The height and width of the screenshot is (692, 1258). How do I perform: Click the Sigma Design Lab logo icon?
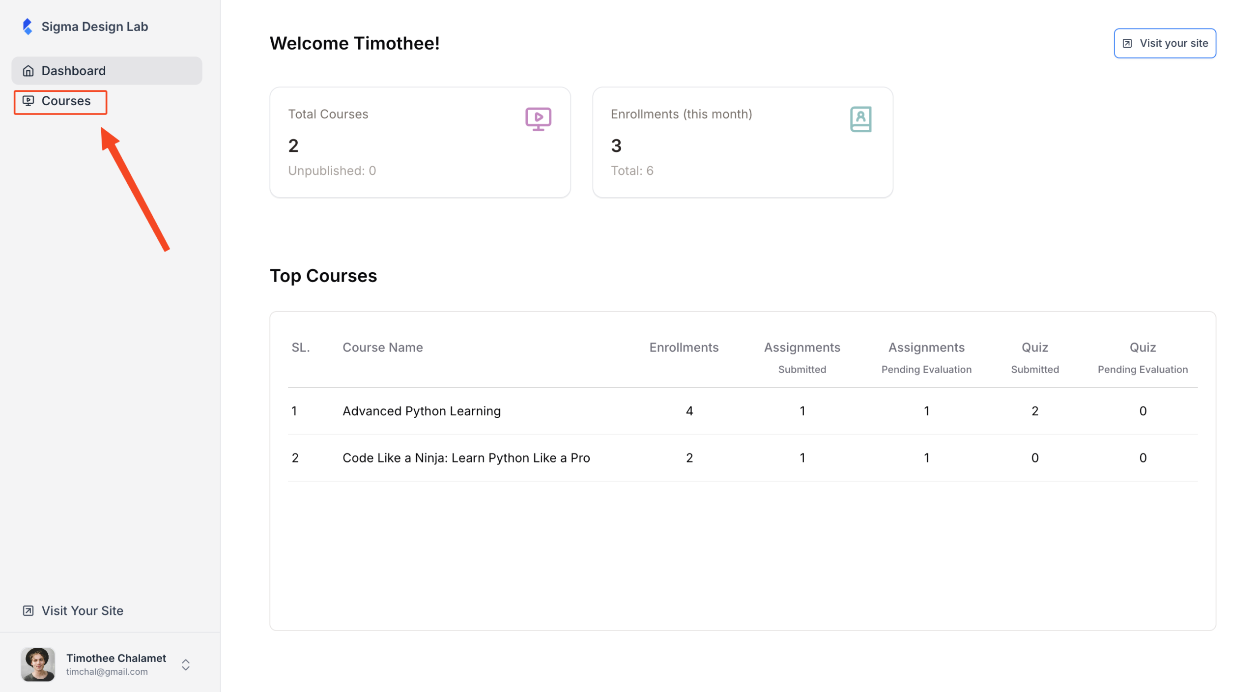coord(28,27)
